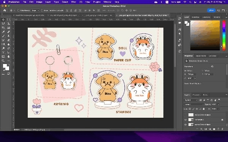Select the Zoom tool
The height and width of the screenshot is (142, 228).
coord(3,61)
